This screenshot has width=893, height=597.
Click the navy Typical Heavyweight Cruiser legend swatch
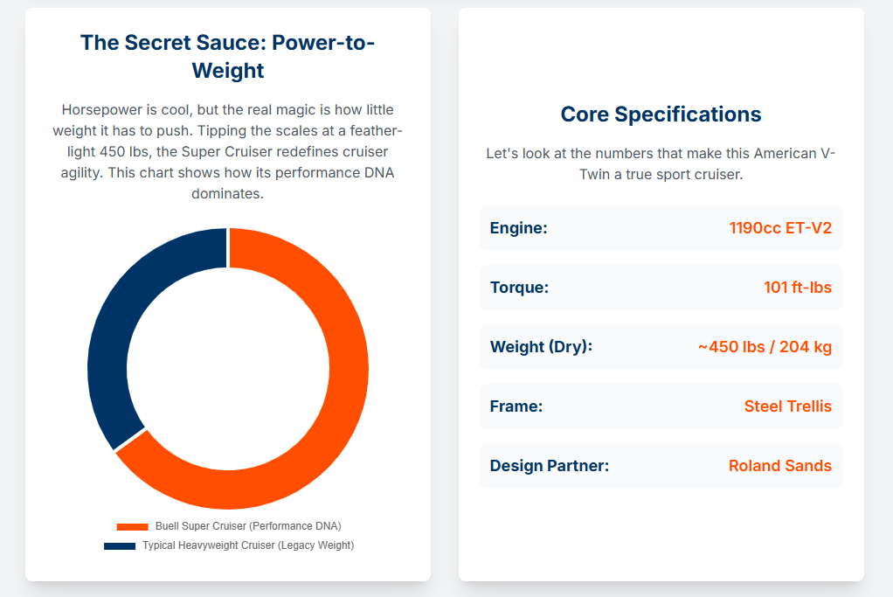pyautogui.click(x=120, y=545)
